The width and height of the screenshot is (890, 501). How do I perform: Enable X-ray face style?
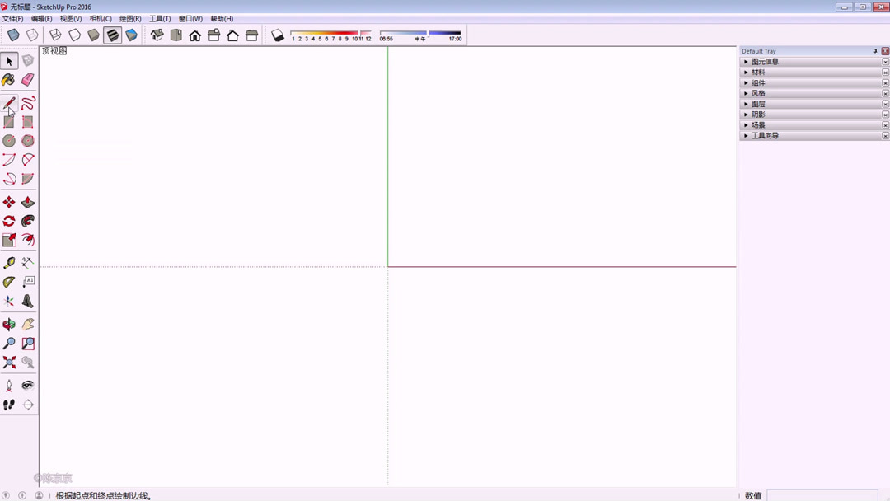click(x=12, y=35)
